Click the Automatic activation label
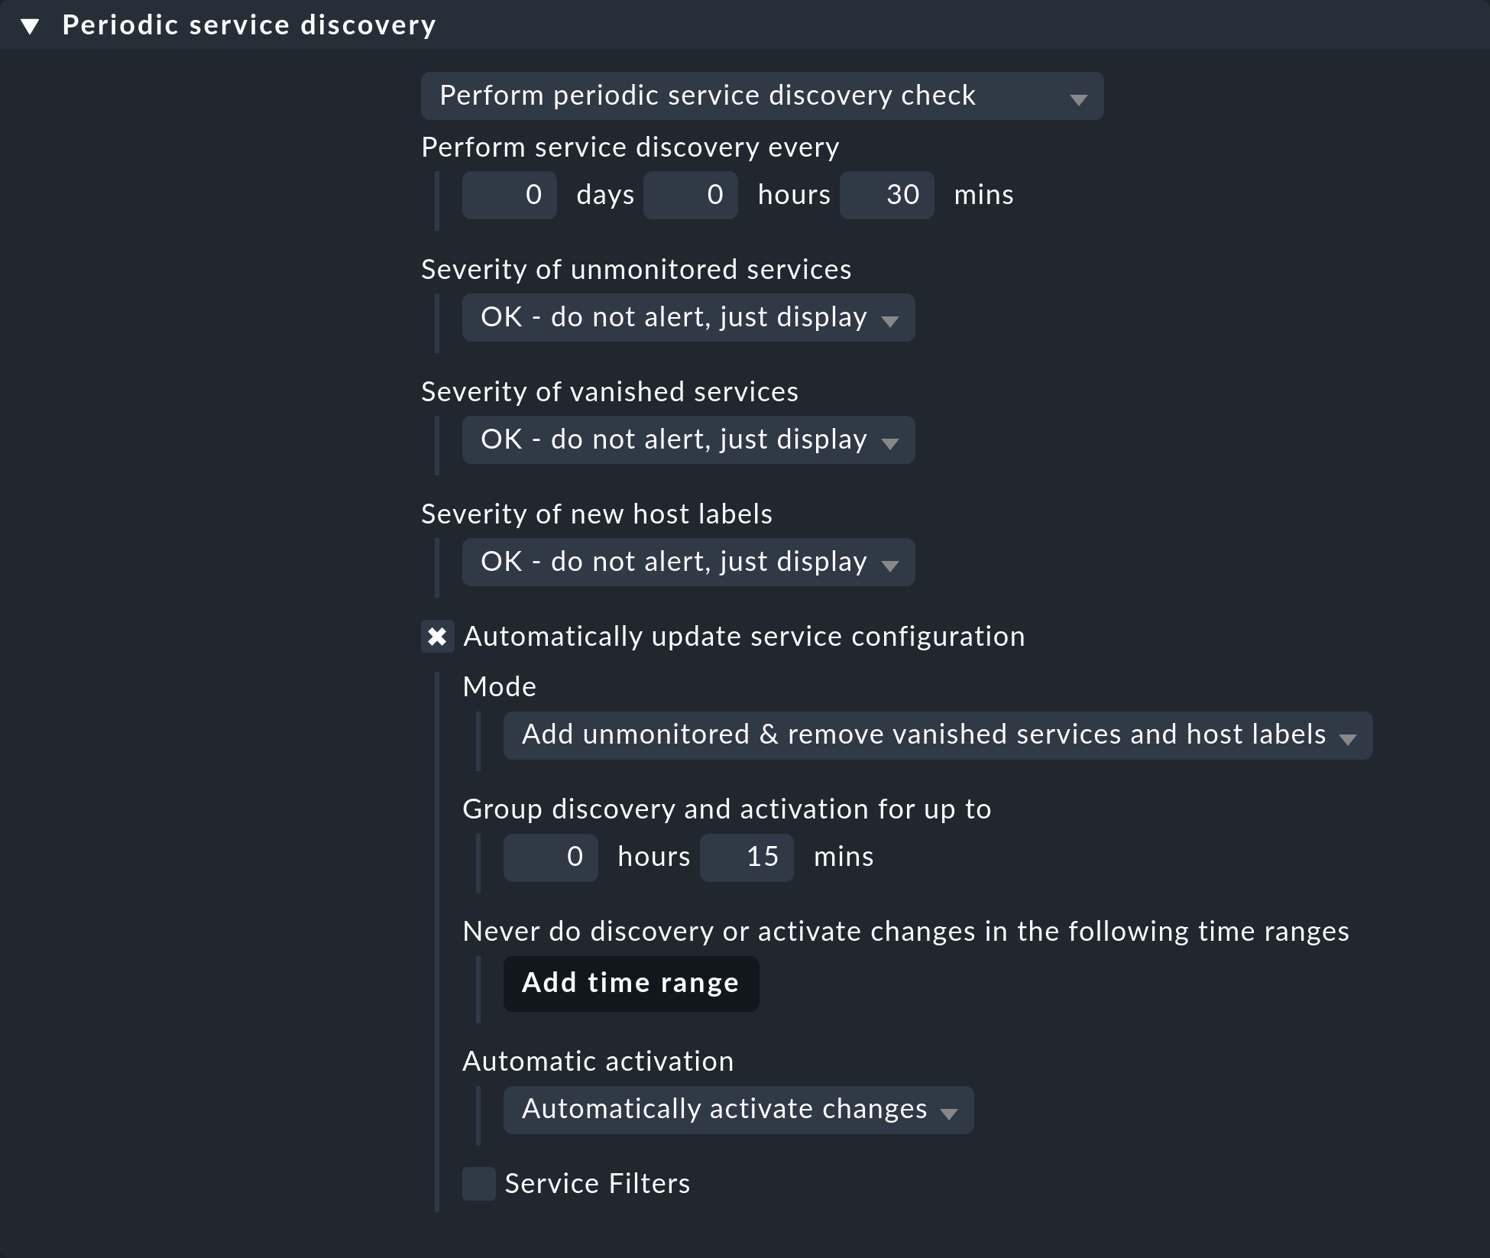This screenshot has width=1490, height=1258. tap(598, 1062)
